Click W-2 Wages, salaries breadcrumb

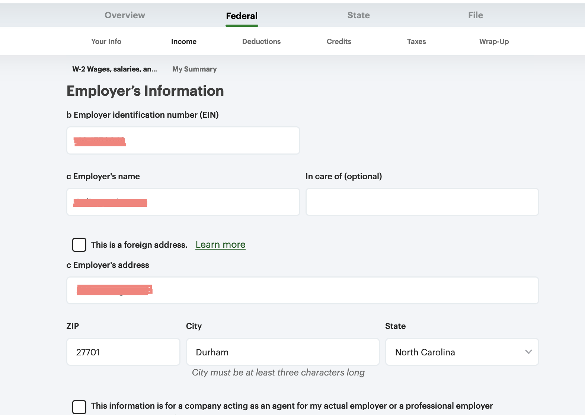(114, 69)
